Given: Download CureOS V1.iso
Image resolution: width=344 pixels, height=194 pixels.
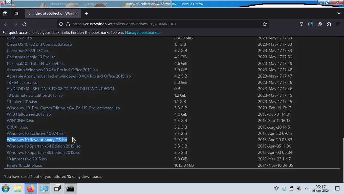Looking at the screenshot, I should click(19, 38).
